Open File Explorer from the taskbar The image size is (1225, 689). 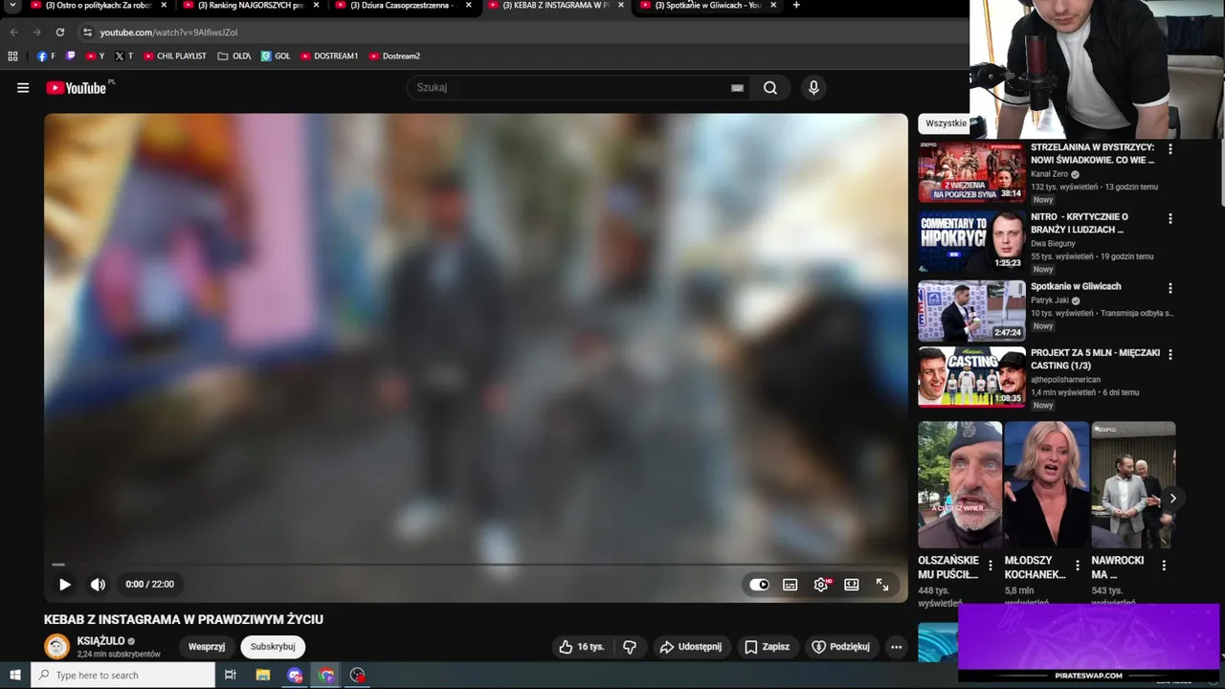(x=263, y=676)
